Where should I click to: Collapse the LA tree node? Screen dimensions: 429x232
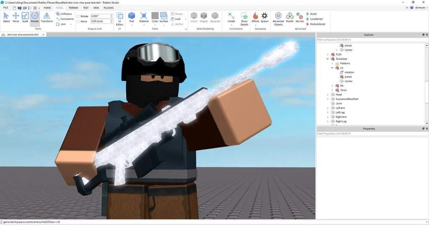[x=332, y=68]
